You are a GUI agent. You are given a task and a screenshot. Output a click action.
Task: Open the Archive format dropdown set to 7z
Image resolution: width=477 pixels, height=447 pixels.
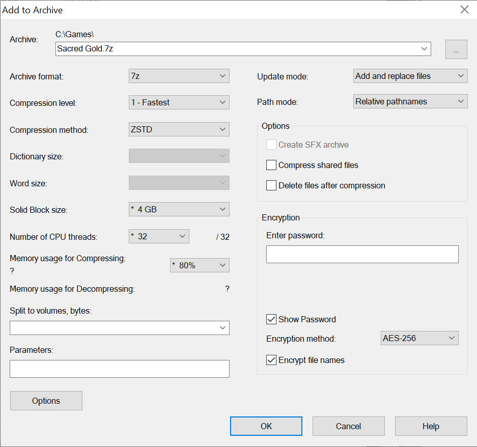(179, 76)
